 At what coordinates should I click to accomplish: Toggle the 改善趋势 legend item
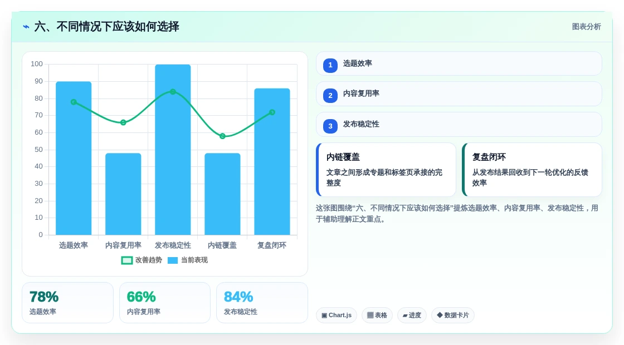(142, 260)
